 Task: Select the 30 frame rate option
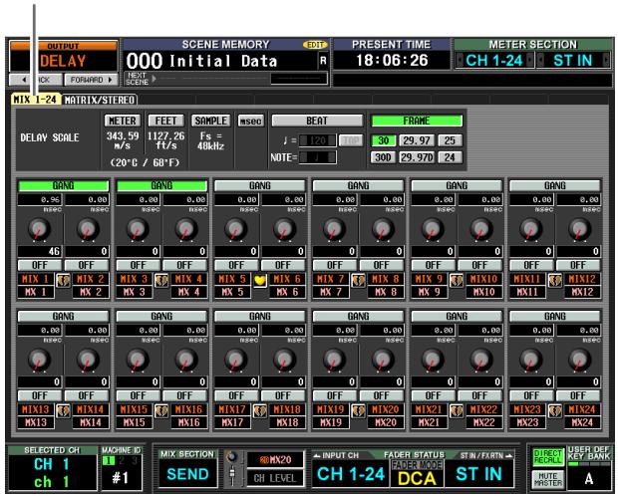[x=383, y=140]
